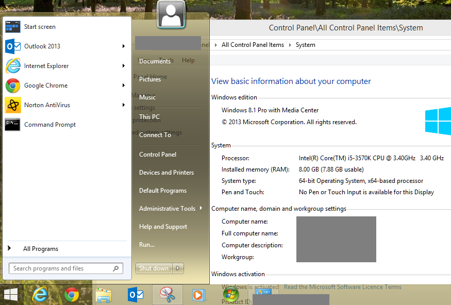
Task: Click the Windows Start button on the taskbar
Action: 11,295
